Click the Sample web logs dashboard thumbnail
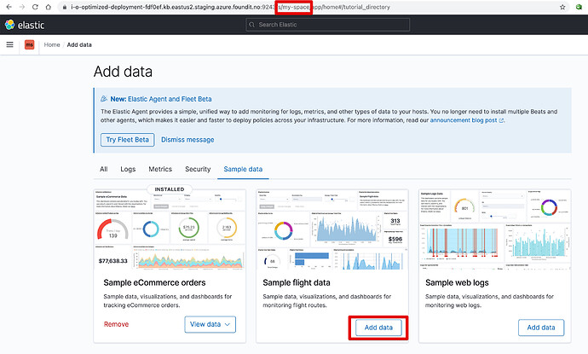 494,229
